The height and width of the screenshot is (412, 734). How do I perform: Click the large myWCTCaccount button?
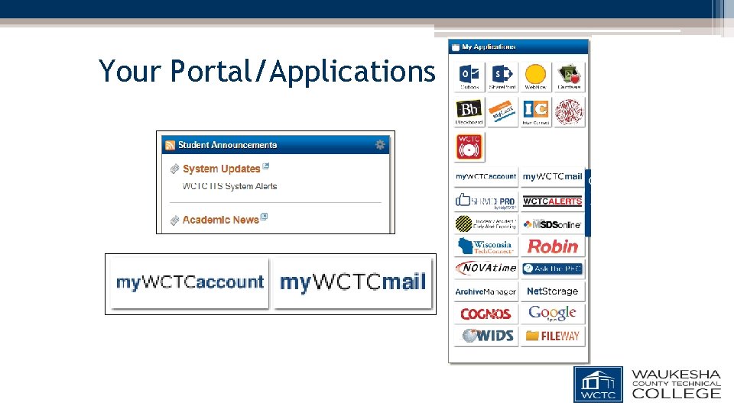190,282
